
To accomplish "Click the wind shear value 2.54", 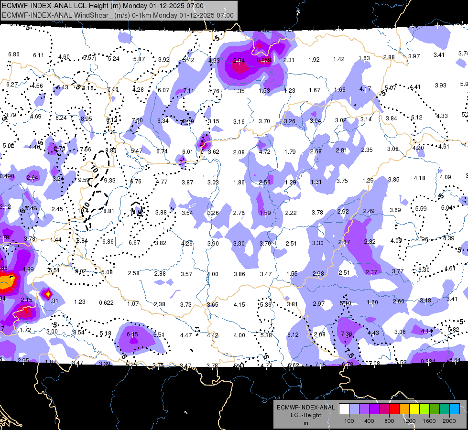I will click(239, 61).
